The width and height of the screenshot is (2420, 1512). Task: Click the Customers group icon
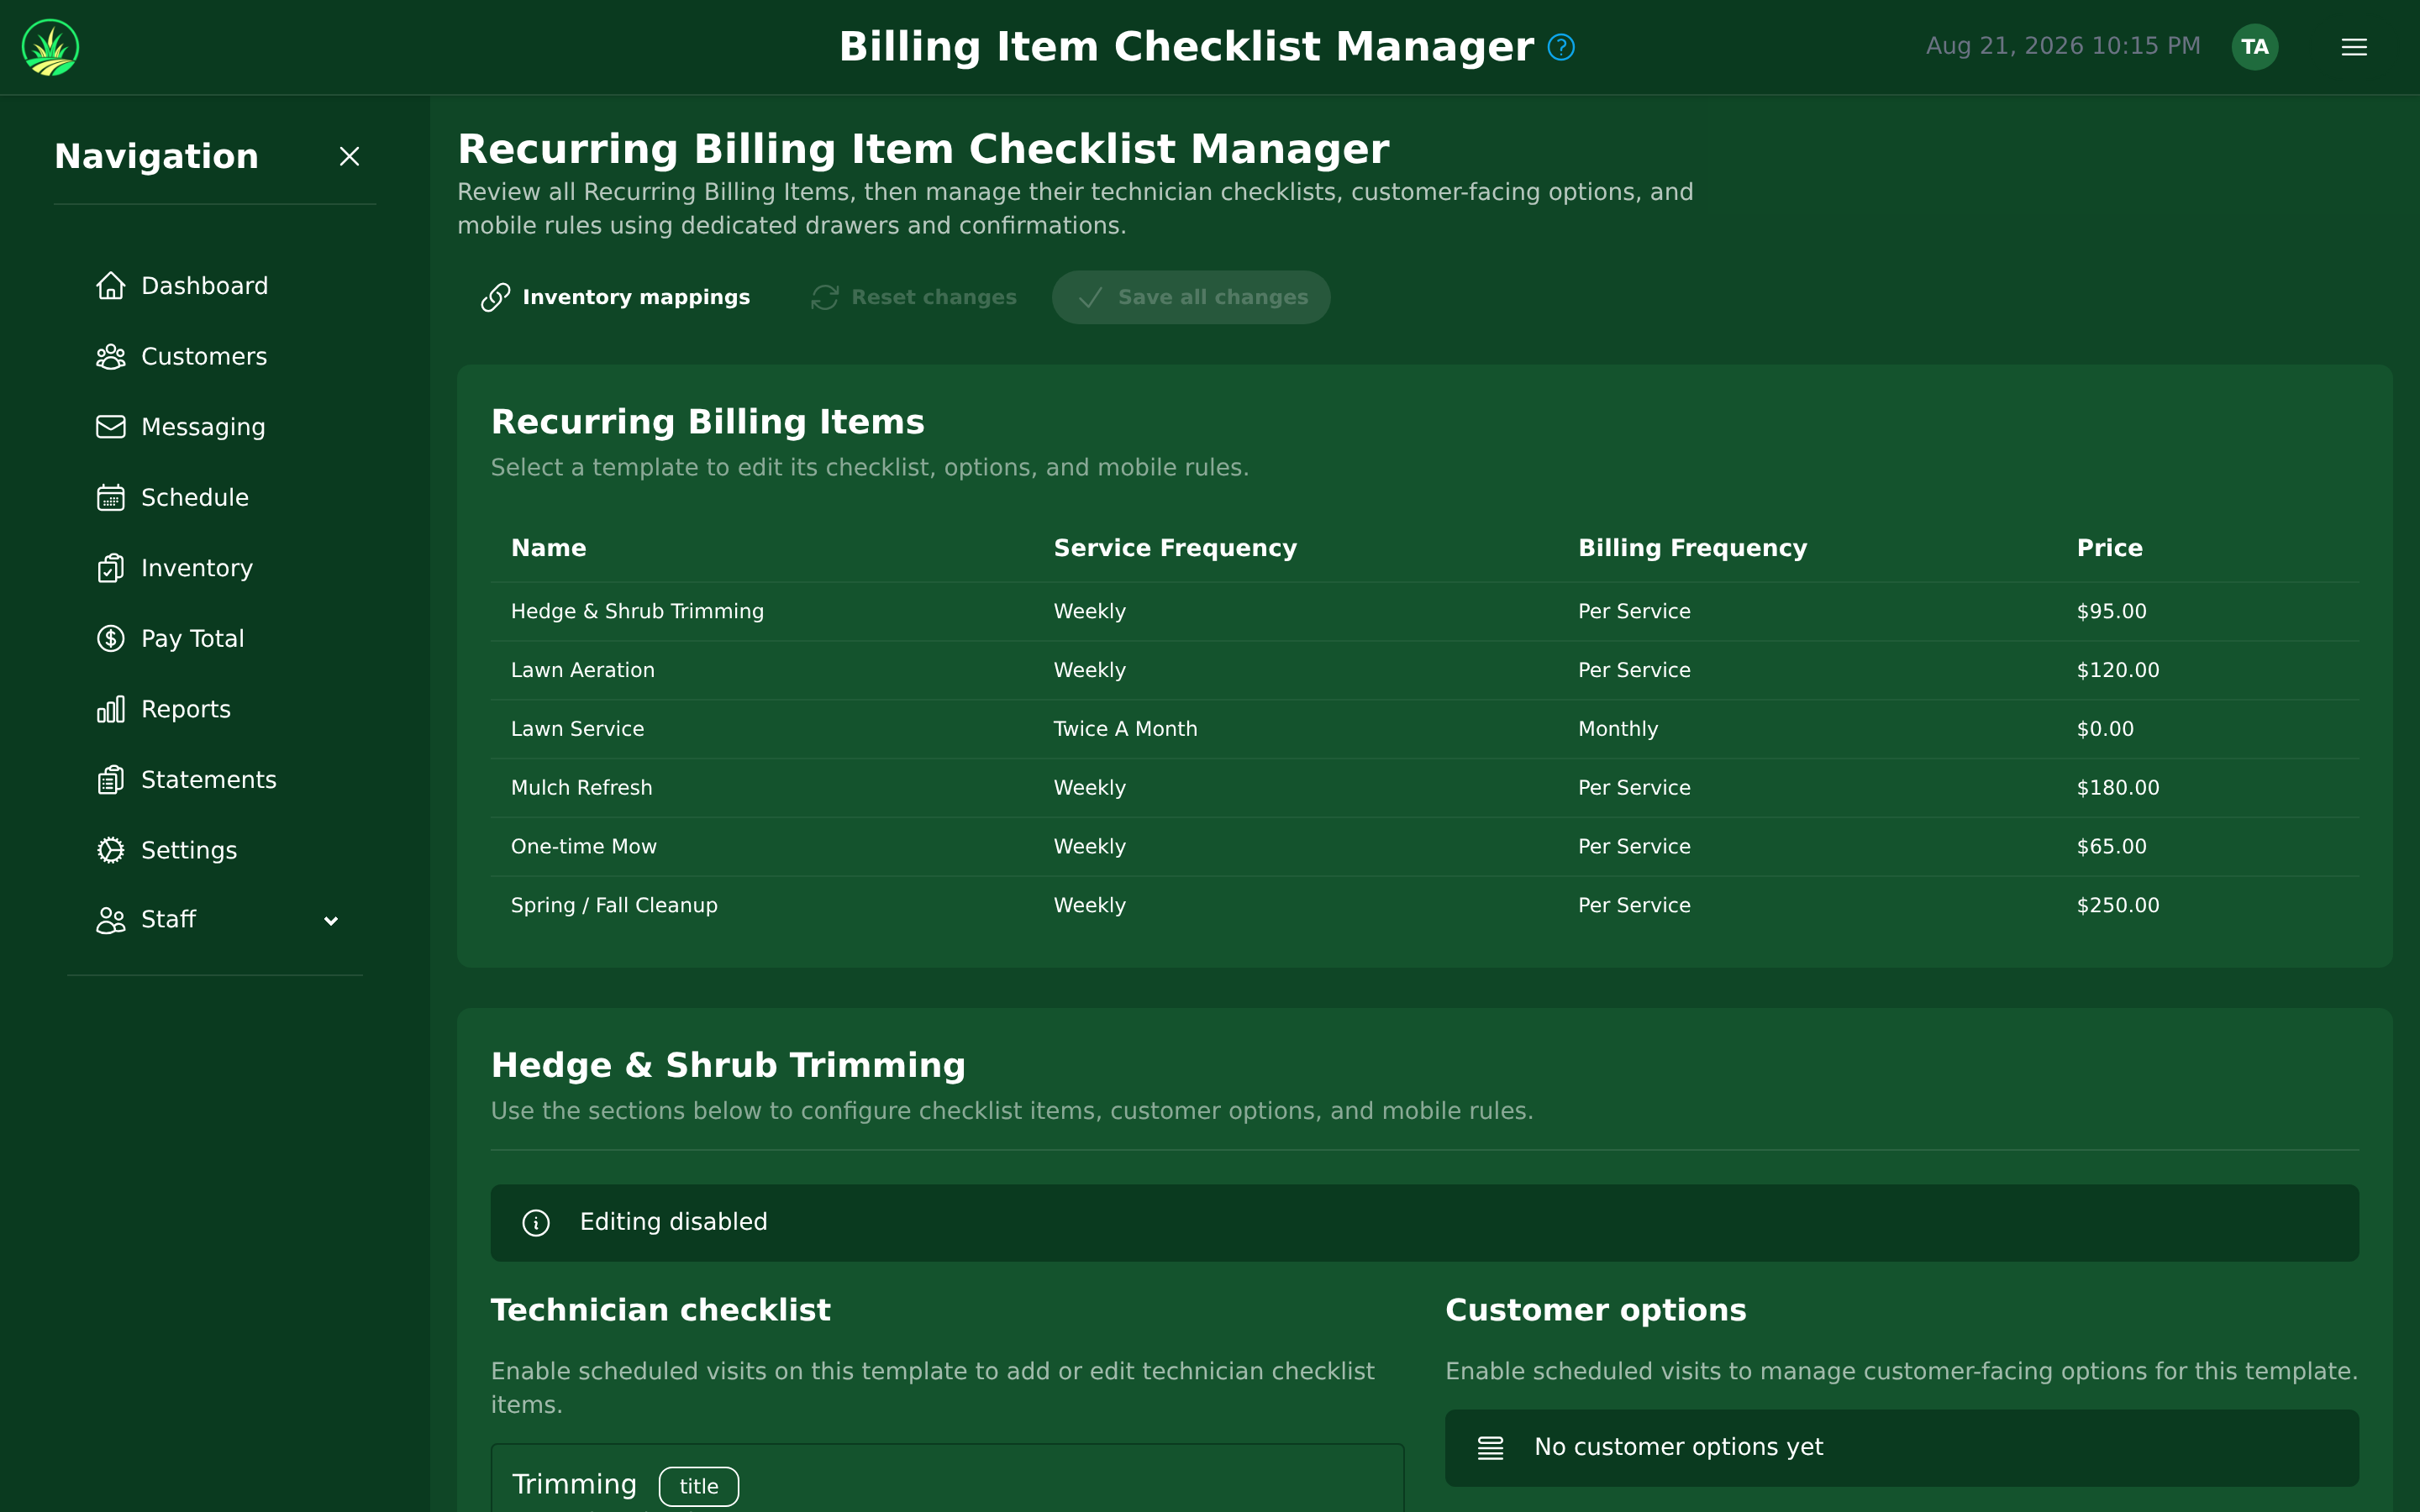110,357
